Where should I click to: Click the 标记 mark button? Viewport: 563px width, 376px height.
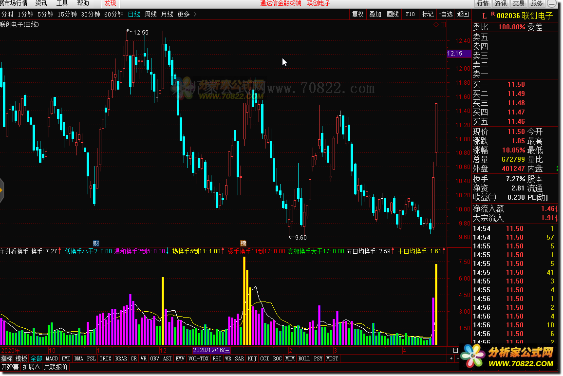pos(428,14)
